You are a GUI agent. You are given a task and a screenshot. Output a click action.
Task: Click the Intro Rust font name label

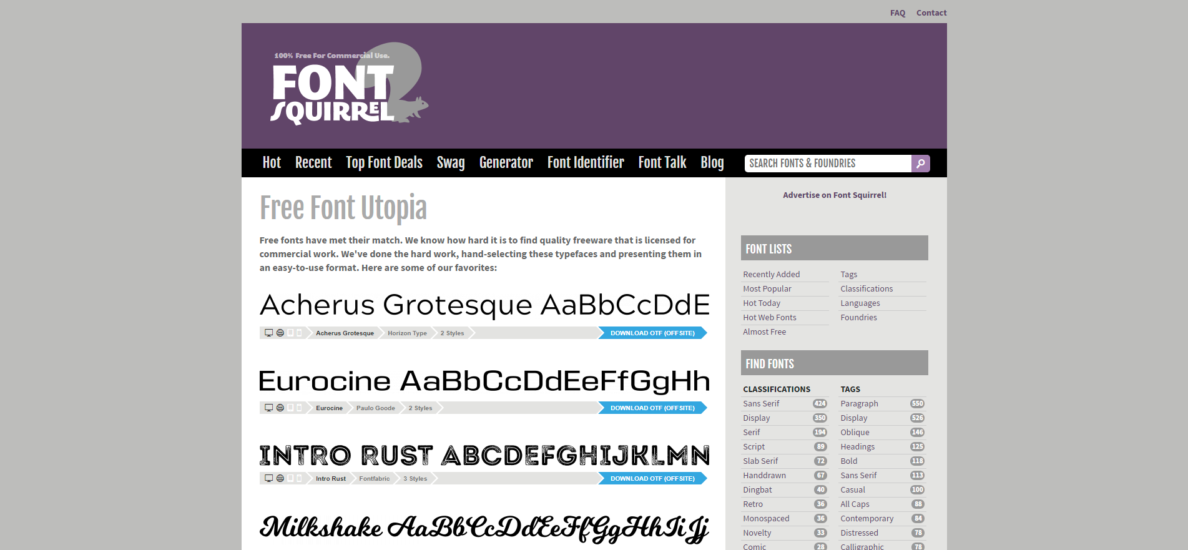(x=331, y=479)
